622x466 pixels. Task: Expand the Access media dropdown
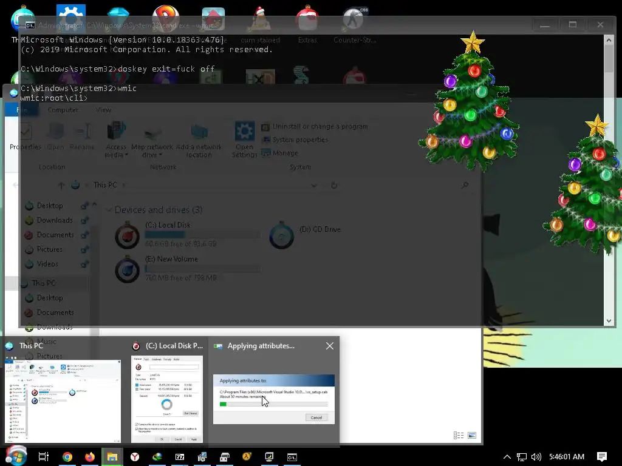point(116,140)
